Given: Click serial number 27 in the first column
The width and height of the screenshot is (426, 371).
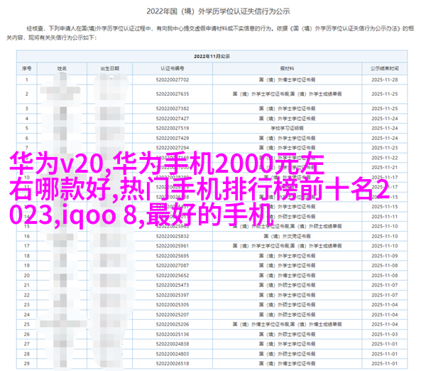Looking at the screenshot, I should [x=27, y=344].
